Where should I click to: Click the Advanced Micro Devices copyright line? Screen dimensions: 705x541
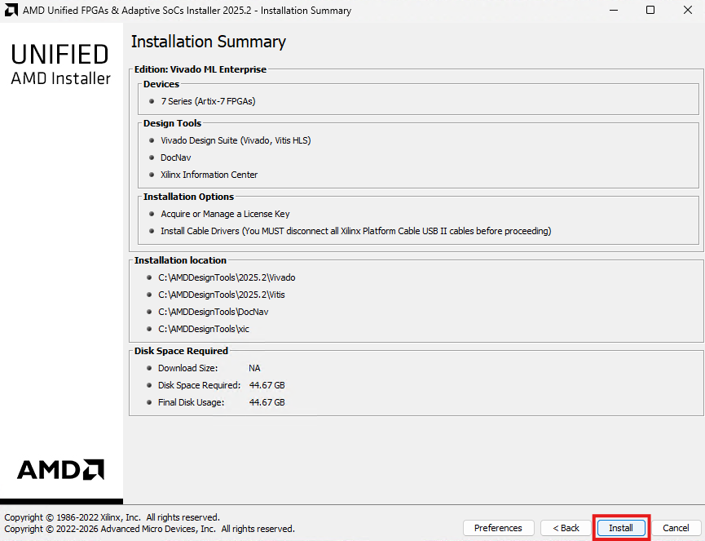pyautogui.click(x=149, y=529)
